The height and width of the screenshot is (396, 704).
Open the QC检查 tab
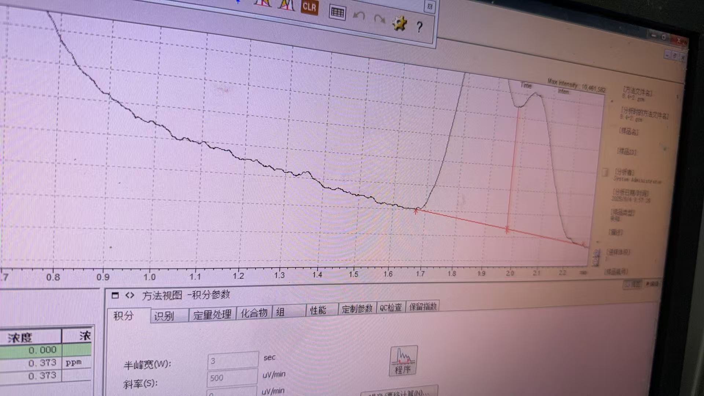390,308
